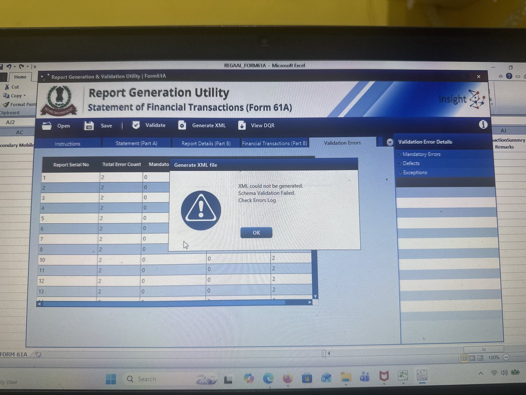Click OK in the Generate XML file dialog

tap(256, 233)
